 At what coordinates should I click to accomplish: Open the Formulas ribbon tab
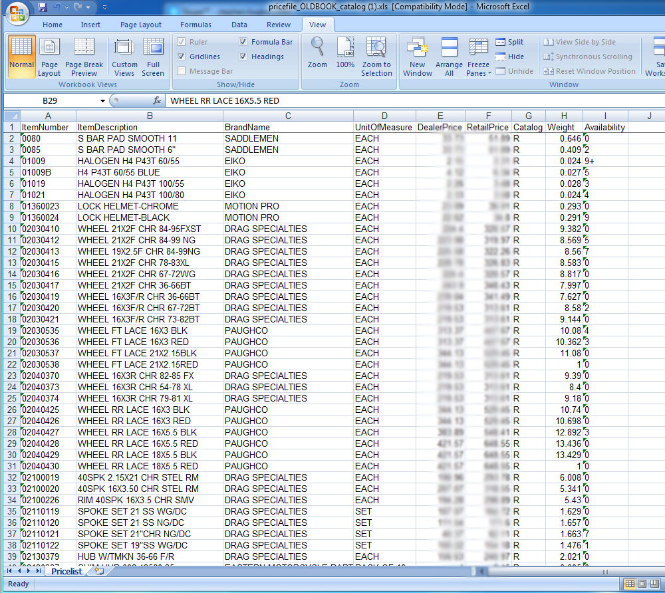pyautogui.click(x=196, y=25)
